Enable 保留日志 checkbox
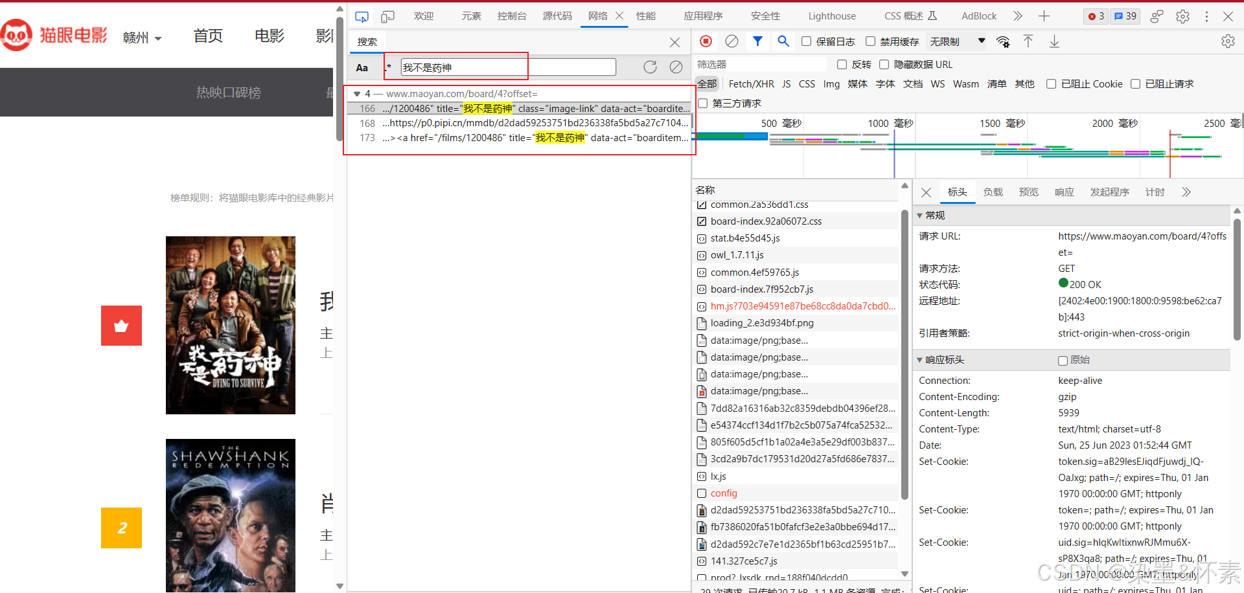 [806, 41]
